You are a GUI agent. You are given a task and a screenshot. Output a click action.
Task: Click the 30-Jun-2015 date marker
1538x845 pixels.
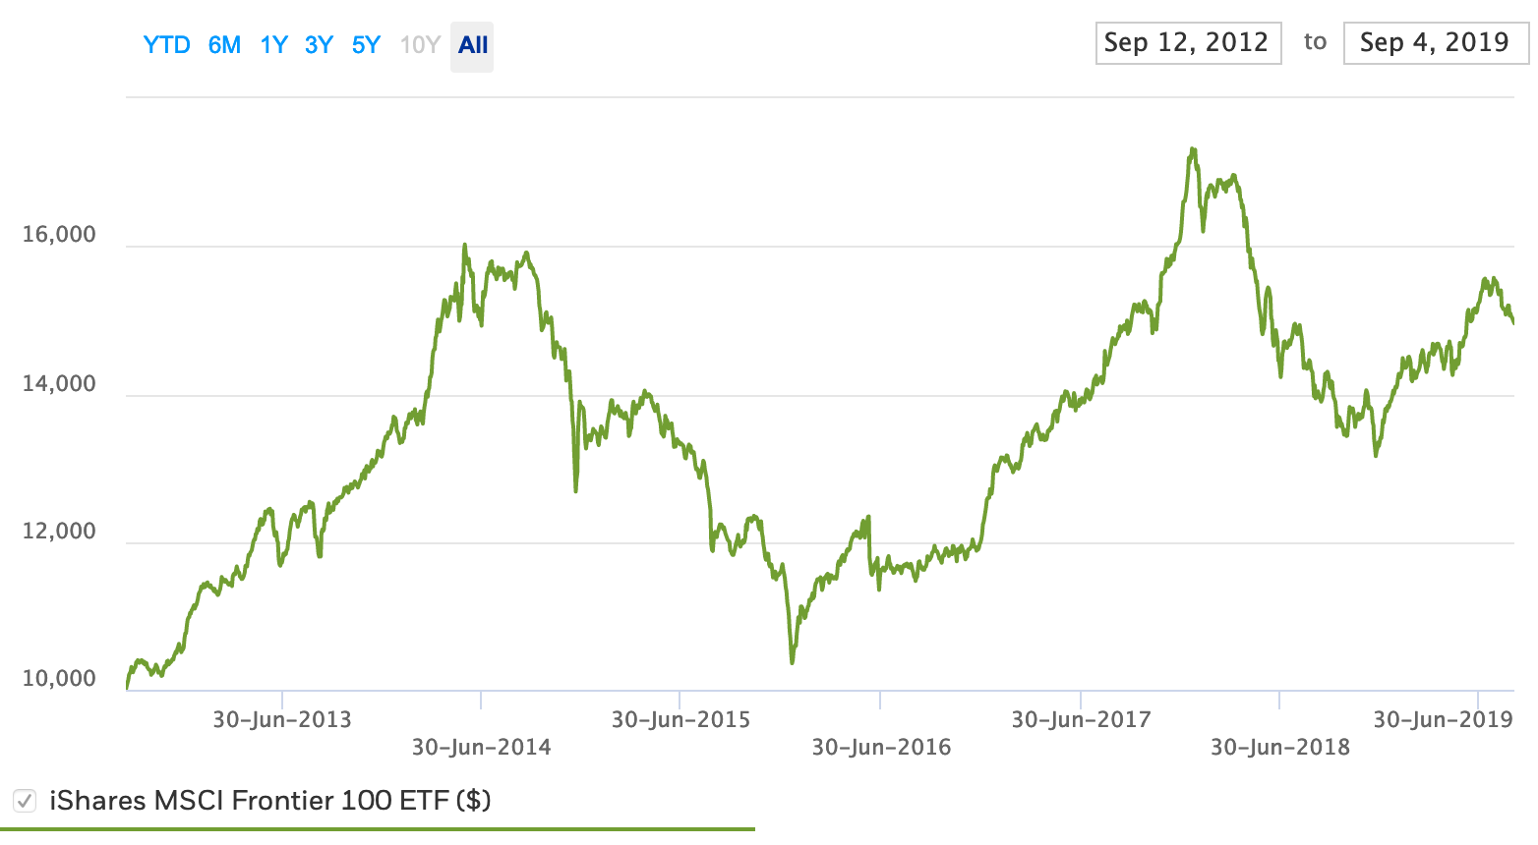[x=680, y=720]
